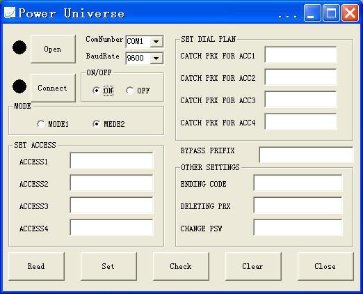Click the Connect button
Image resolution: width=363 pixels, height=294 pixels.
[53, 88]
